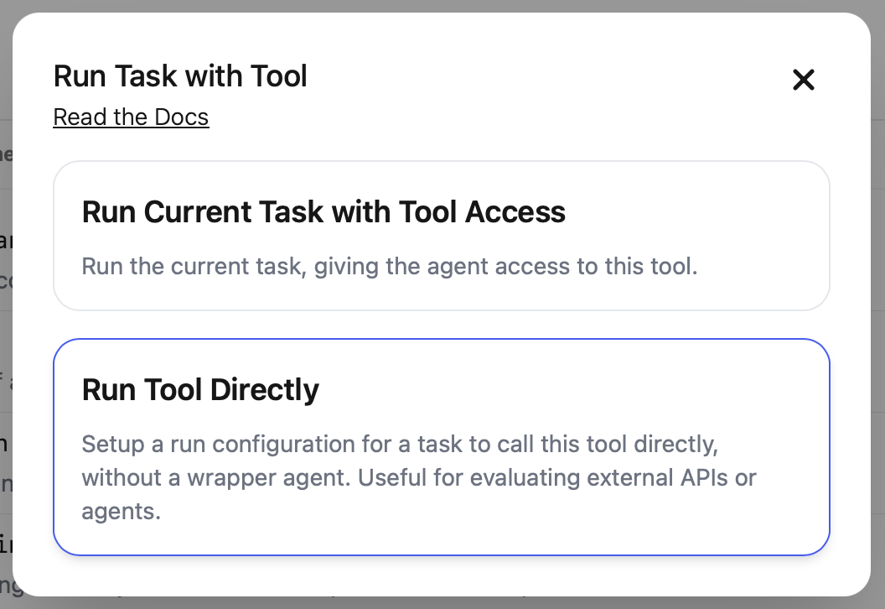The height and width of the screenshot is (609, 885).
Task: Dismiss the modal using the X icon
Action: tap(803, 80)
